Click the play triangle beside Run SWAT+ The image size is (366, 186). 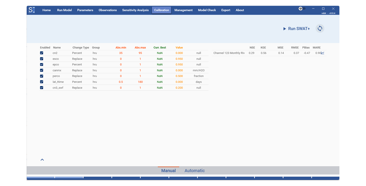tap(285, 29)
